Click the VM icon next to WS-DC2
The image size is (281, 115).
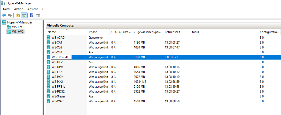pyautogui.click(x=48, y=62)
